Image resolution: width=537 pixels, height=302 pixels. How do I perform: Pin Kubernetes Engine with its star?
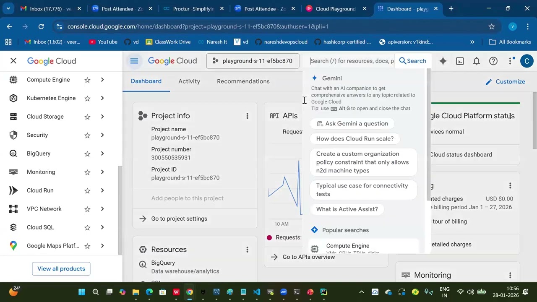pos(87,98)
